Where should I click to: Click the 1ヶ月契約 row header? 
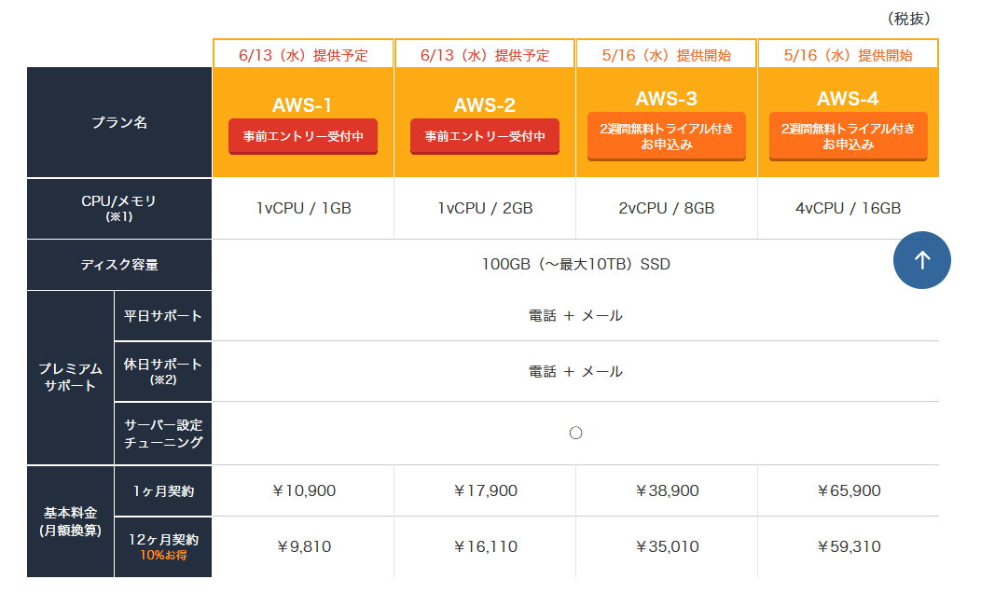[x=162, y=491]
